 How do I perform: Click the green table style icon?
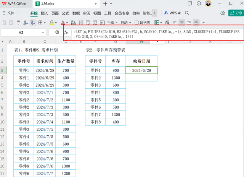click(157, 23)
